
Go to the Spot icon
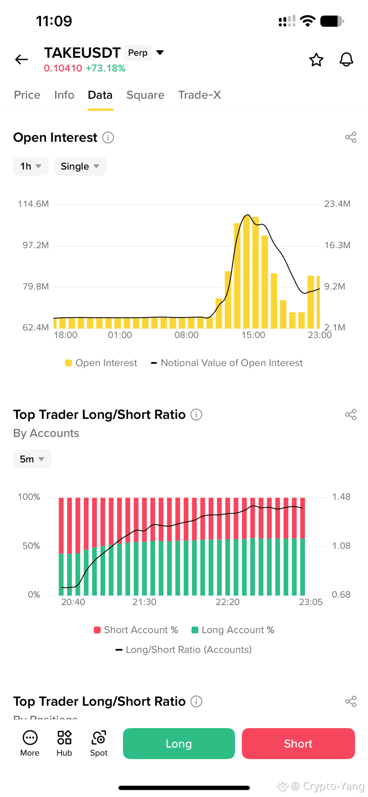(99, 743)
